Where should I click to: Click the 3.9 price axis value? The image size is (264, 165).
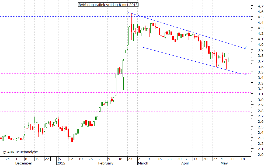pos(260,50)
